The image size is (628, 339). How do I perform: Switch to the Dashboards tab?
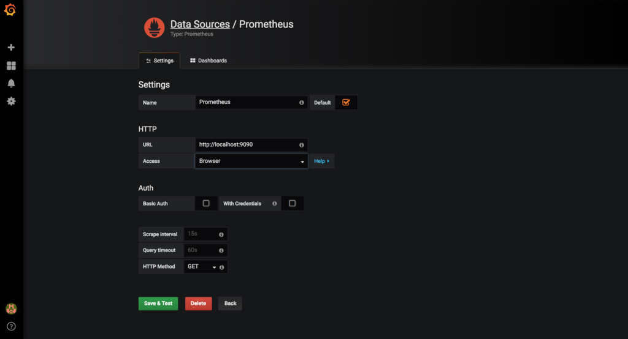point(209,61)
